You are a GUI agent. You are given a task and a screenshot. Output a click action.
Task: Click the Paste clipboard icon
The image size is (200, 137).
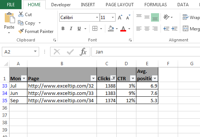tap(10, 18)
